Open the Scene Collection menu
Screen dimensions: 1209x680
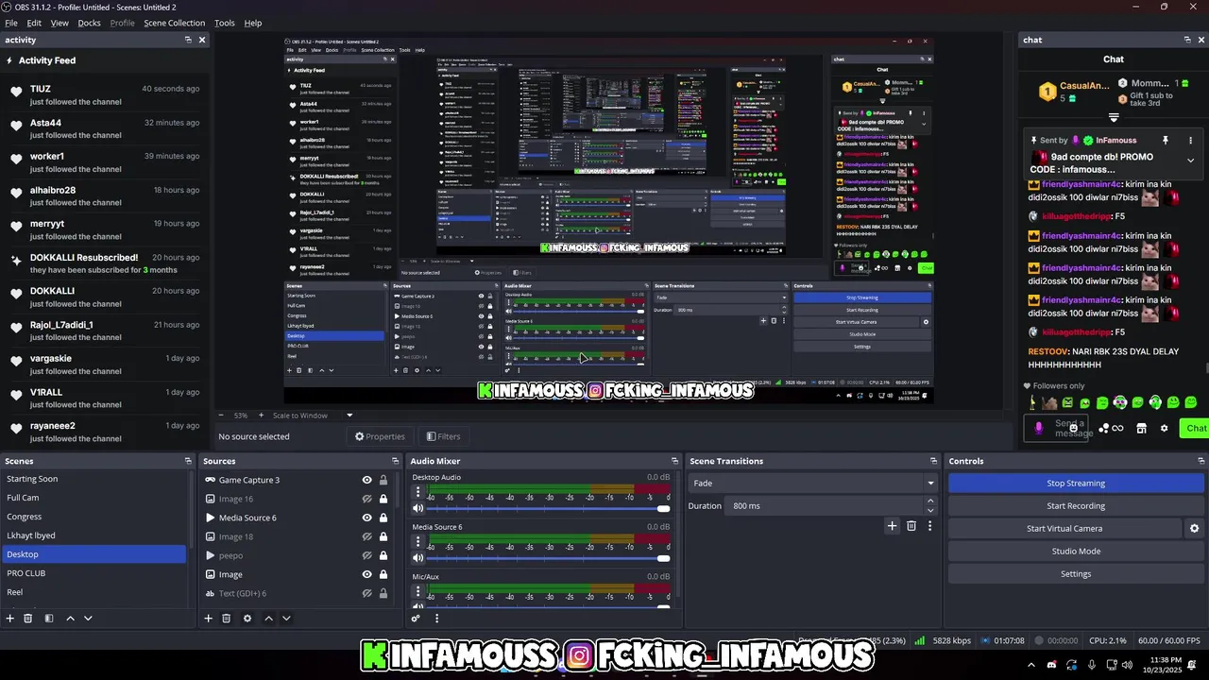(174, 23)
